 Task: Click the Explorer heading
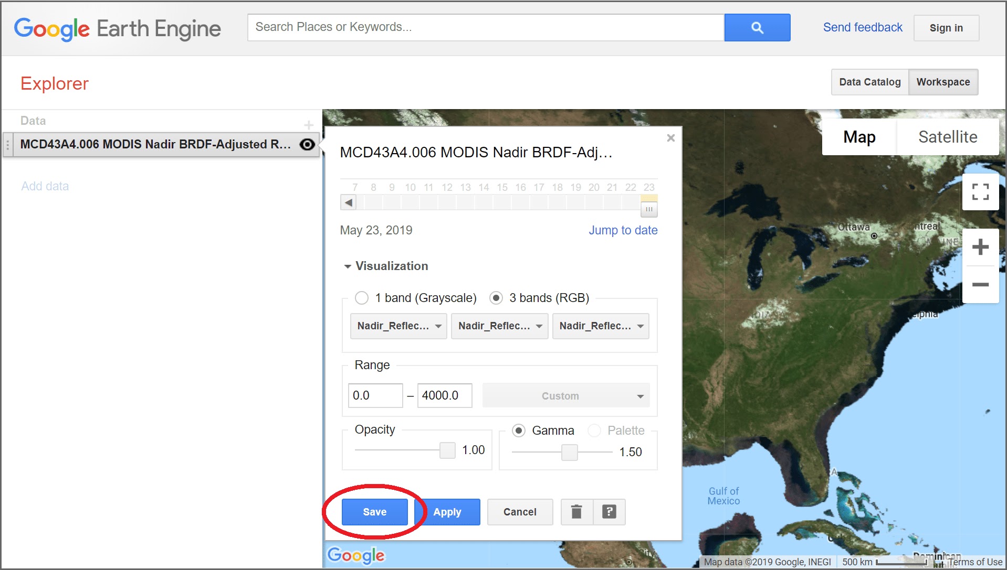point(55,83)
